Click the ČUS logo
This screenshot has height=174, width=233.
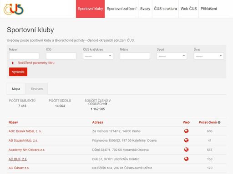pyautogui.click(x=14, y=9)
